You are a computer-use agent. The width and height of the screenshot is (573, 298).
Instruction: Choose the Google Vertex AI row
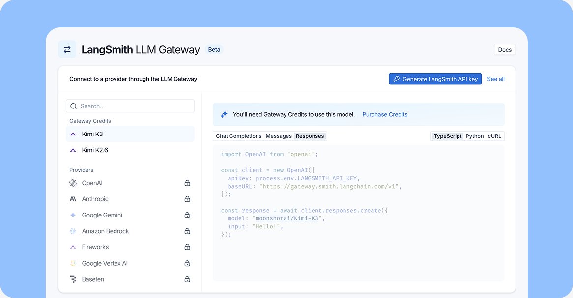[x=130, y=263]
